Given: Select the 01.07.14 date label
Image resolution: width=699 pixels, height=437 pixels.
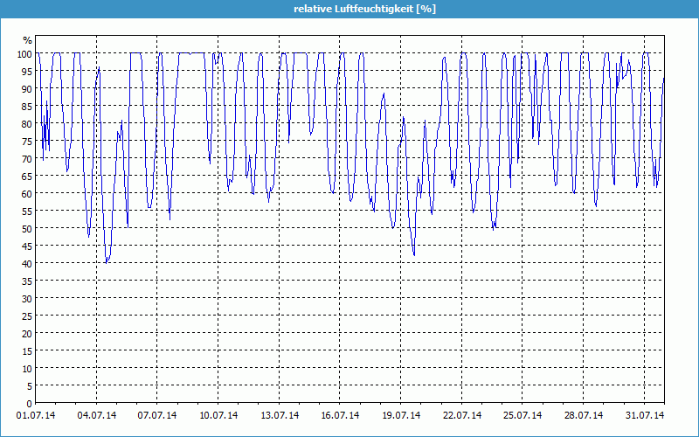Looking at the screenshot, I should pyautogui.click(x=36, y=415).
